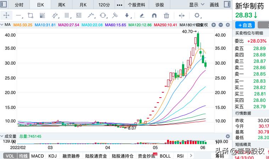
Task: Click MA5:33.25 orange label
Action: 23,25
